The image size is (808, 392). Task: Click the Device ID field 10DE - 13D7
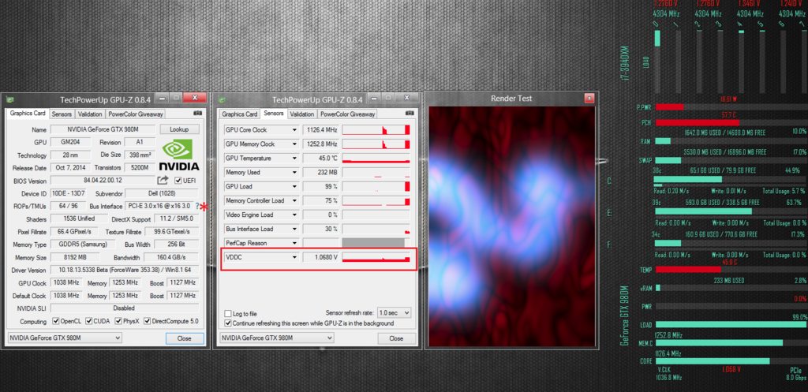point(70,194)
